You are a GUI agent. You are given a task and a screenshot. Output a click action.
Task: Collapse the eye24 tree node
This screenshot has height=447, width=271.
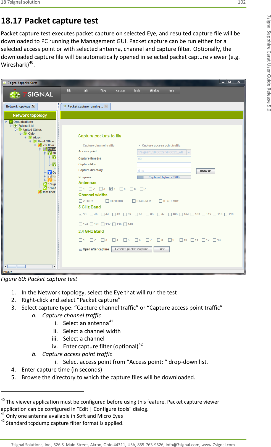click(40, 149)
